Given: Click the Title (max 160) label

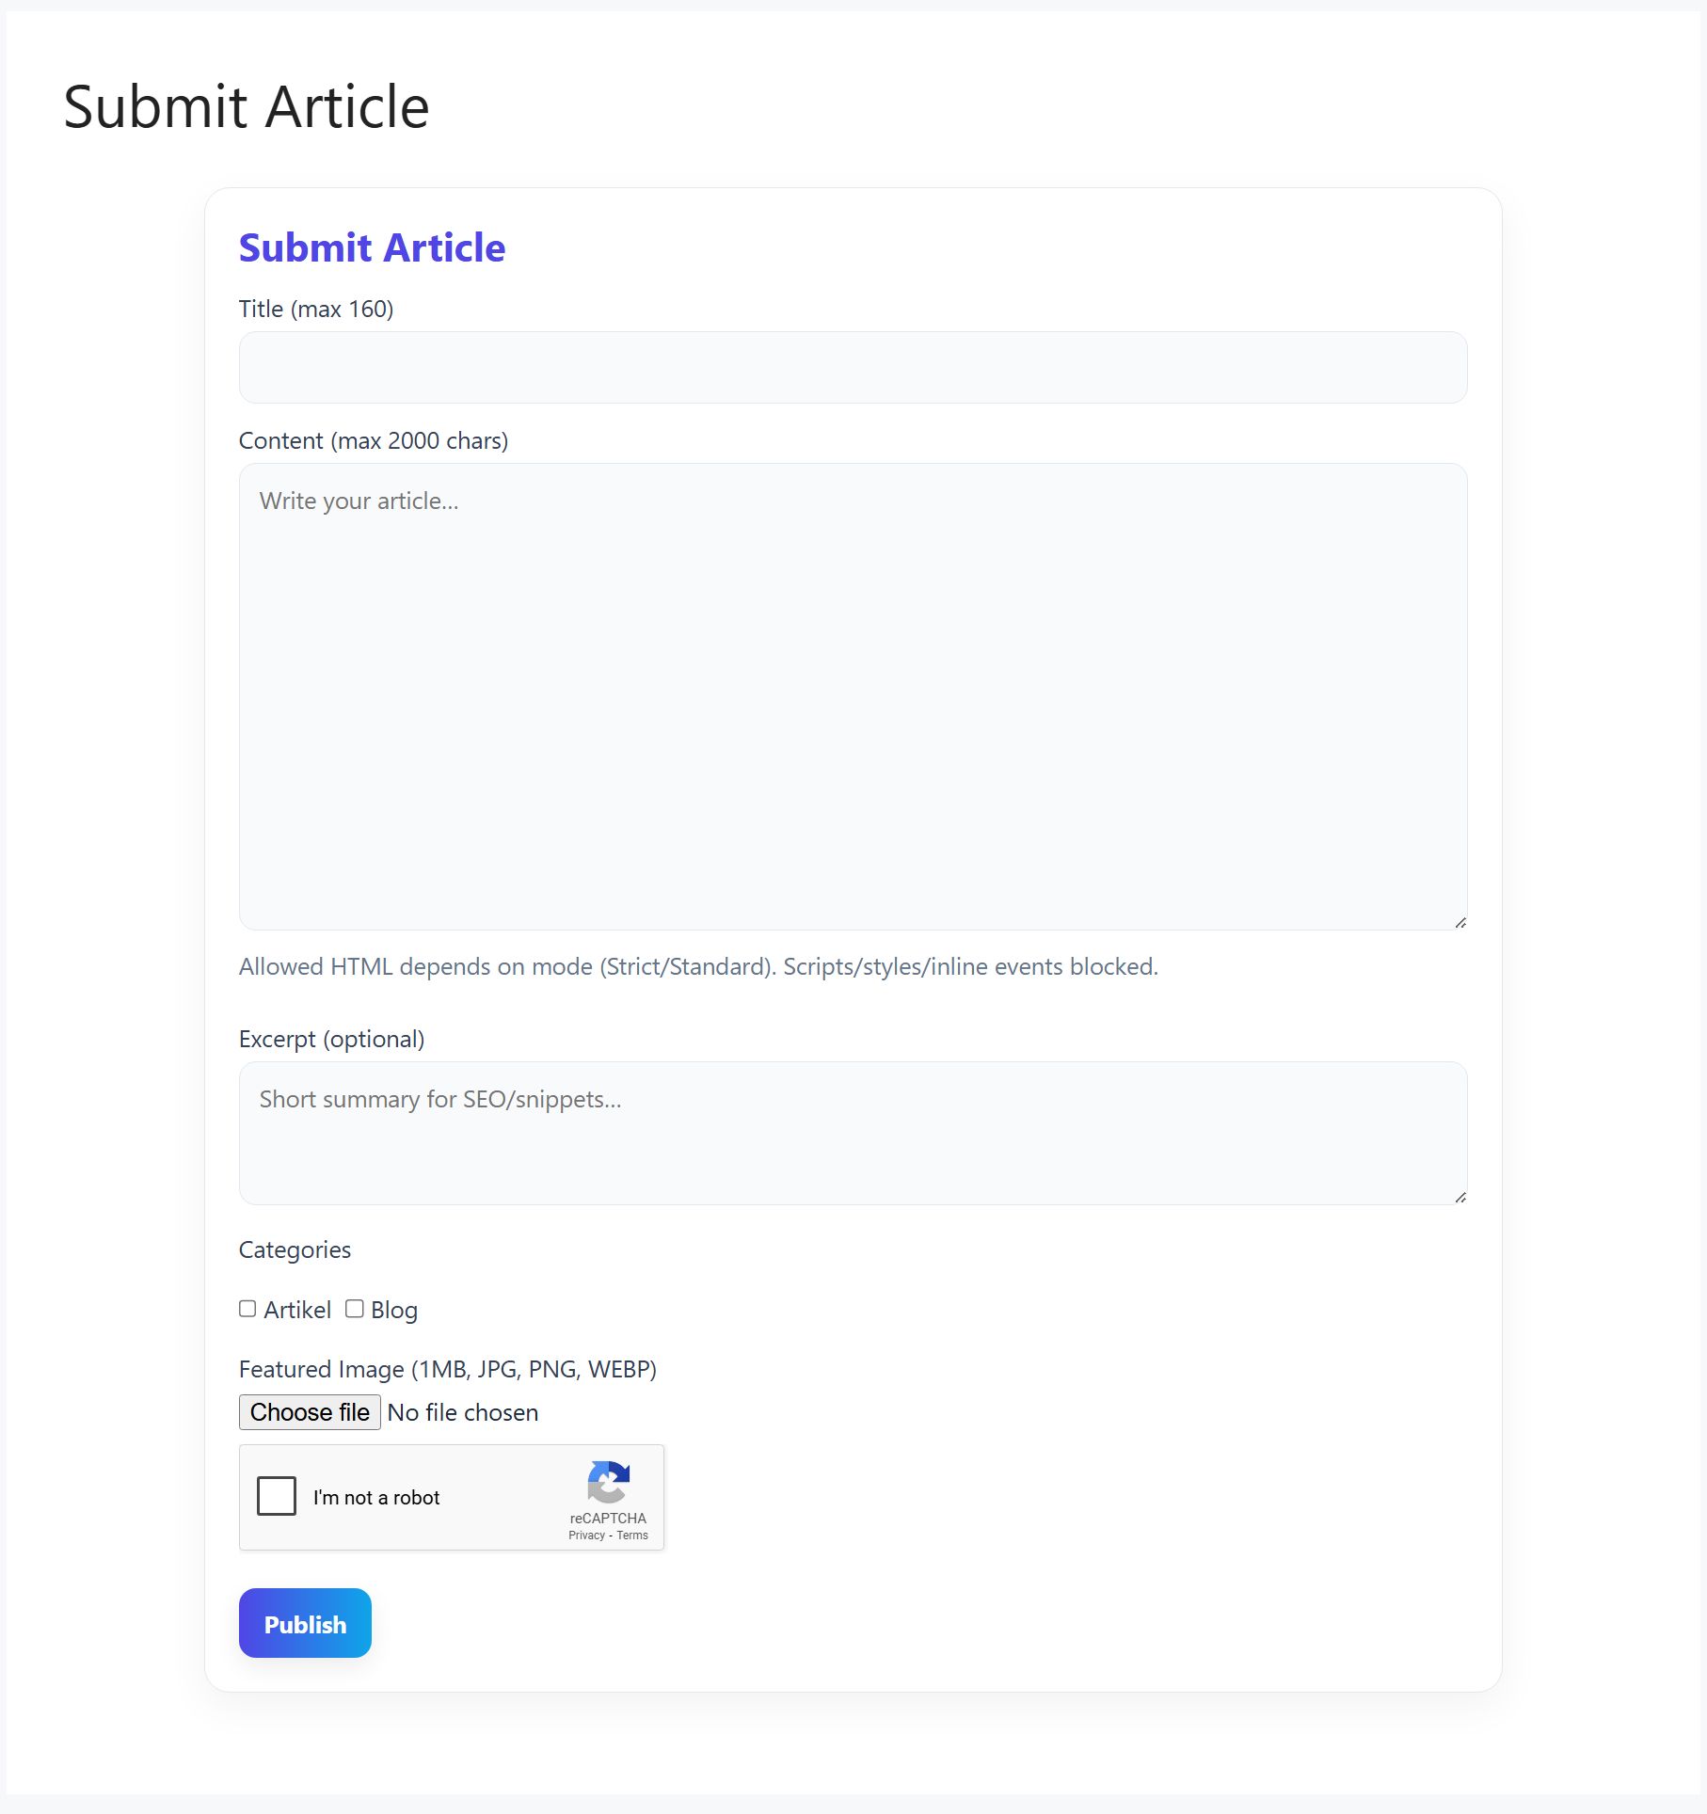Looking at the screenshot, I should (316, 309).
